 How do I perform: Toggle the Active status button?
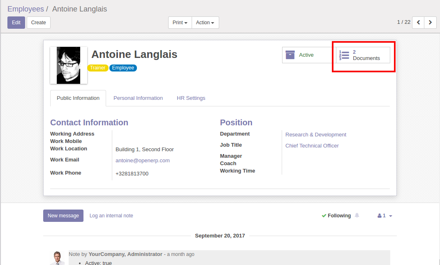click(306, 55)
